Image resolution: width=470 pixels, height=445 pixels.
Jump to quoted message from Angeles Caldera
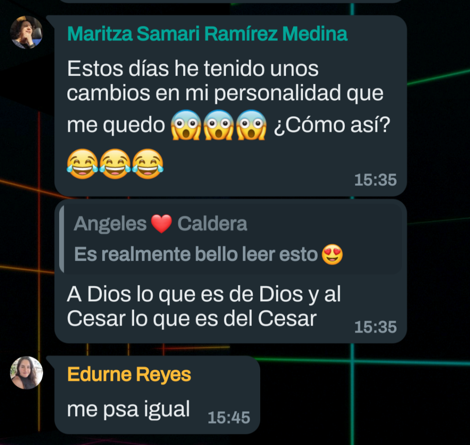[231, 239]
